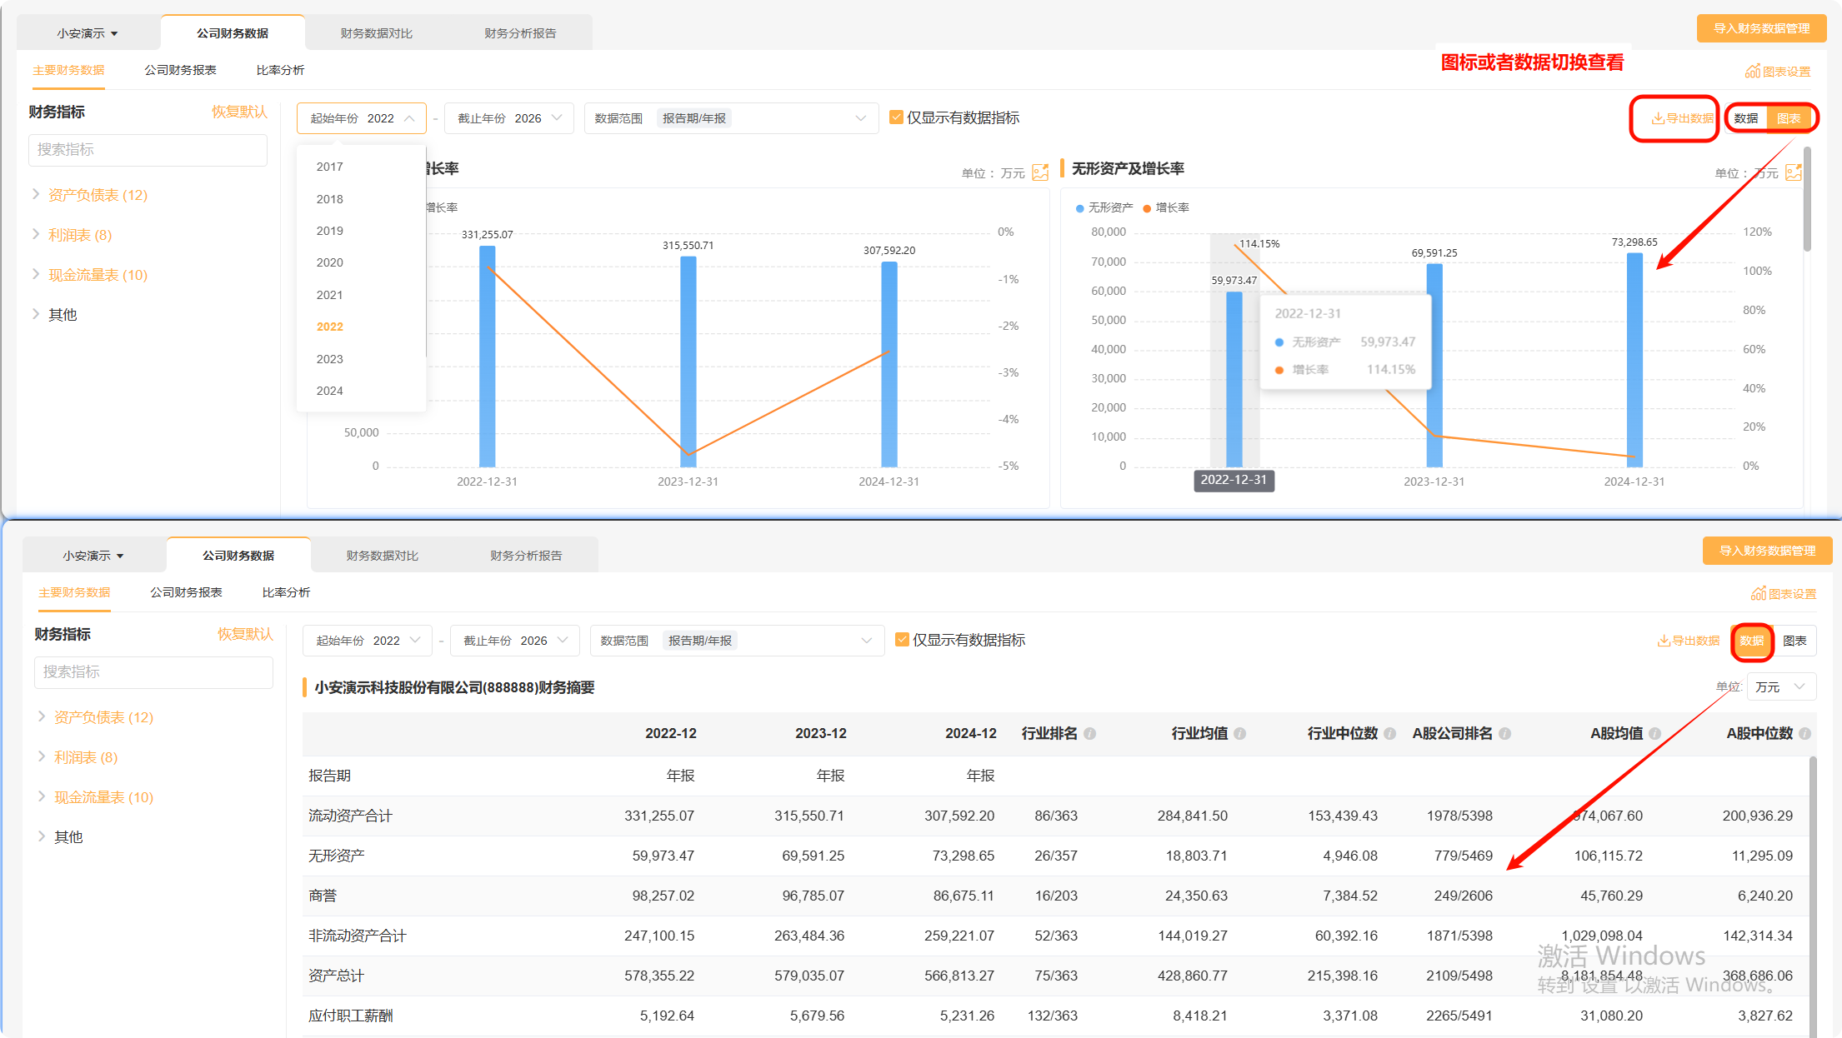Expand 资产负债表 (12) in upper indicator list
This screenshot has width=1842, height=1038.
98,195
